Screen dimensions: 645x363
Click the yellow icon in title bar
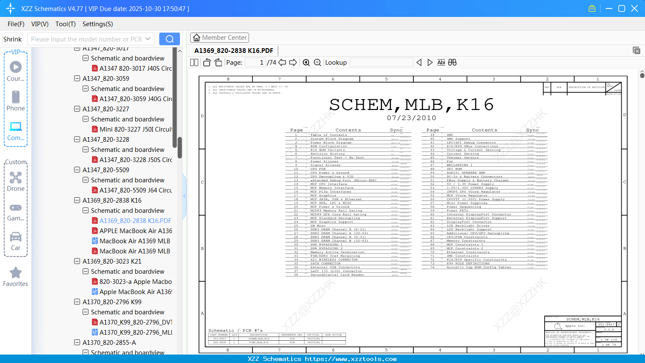(x=592, y=8)
